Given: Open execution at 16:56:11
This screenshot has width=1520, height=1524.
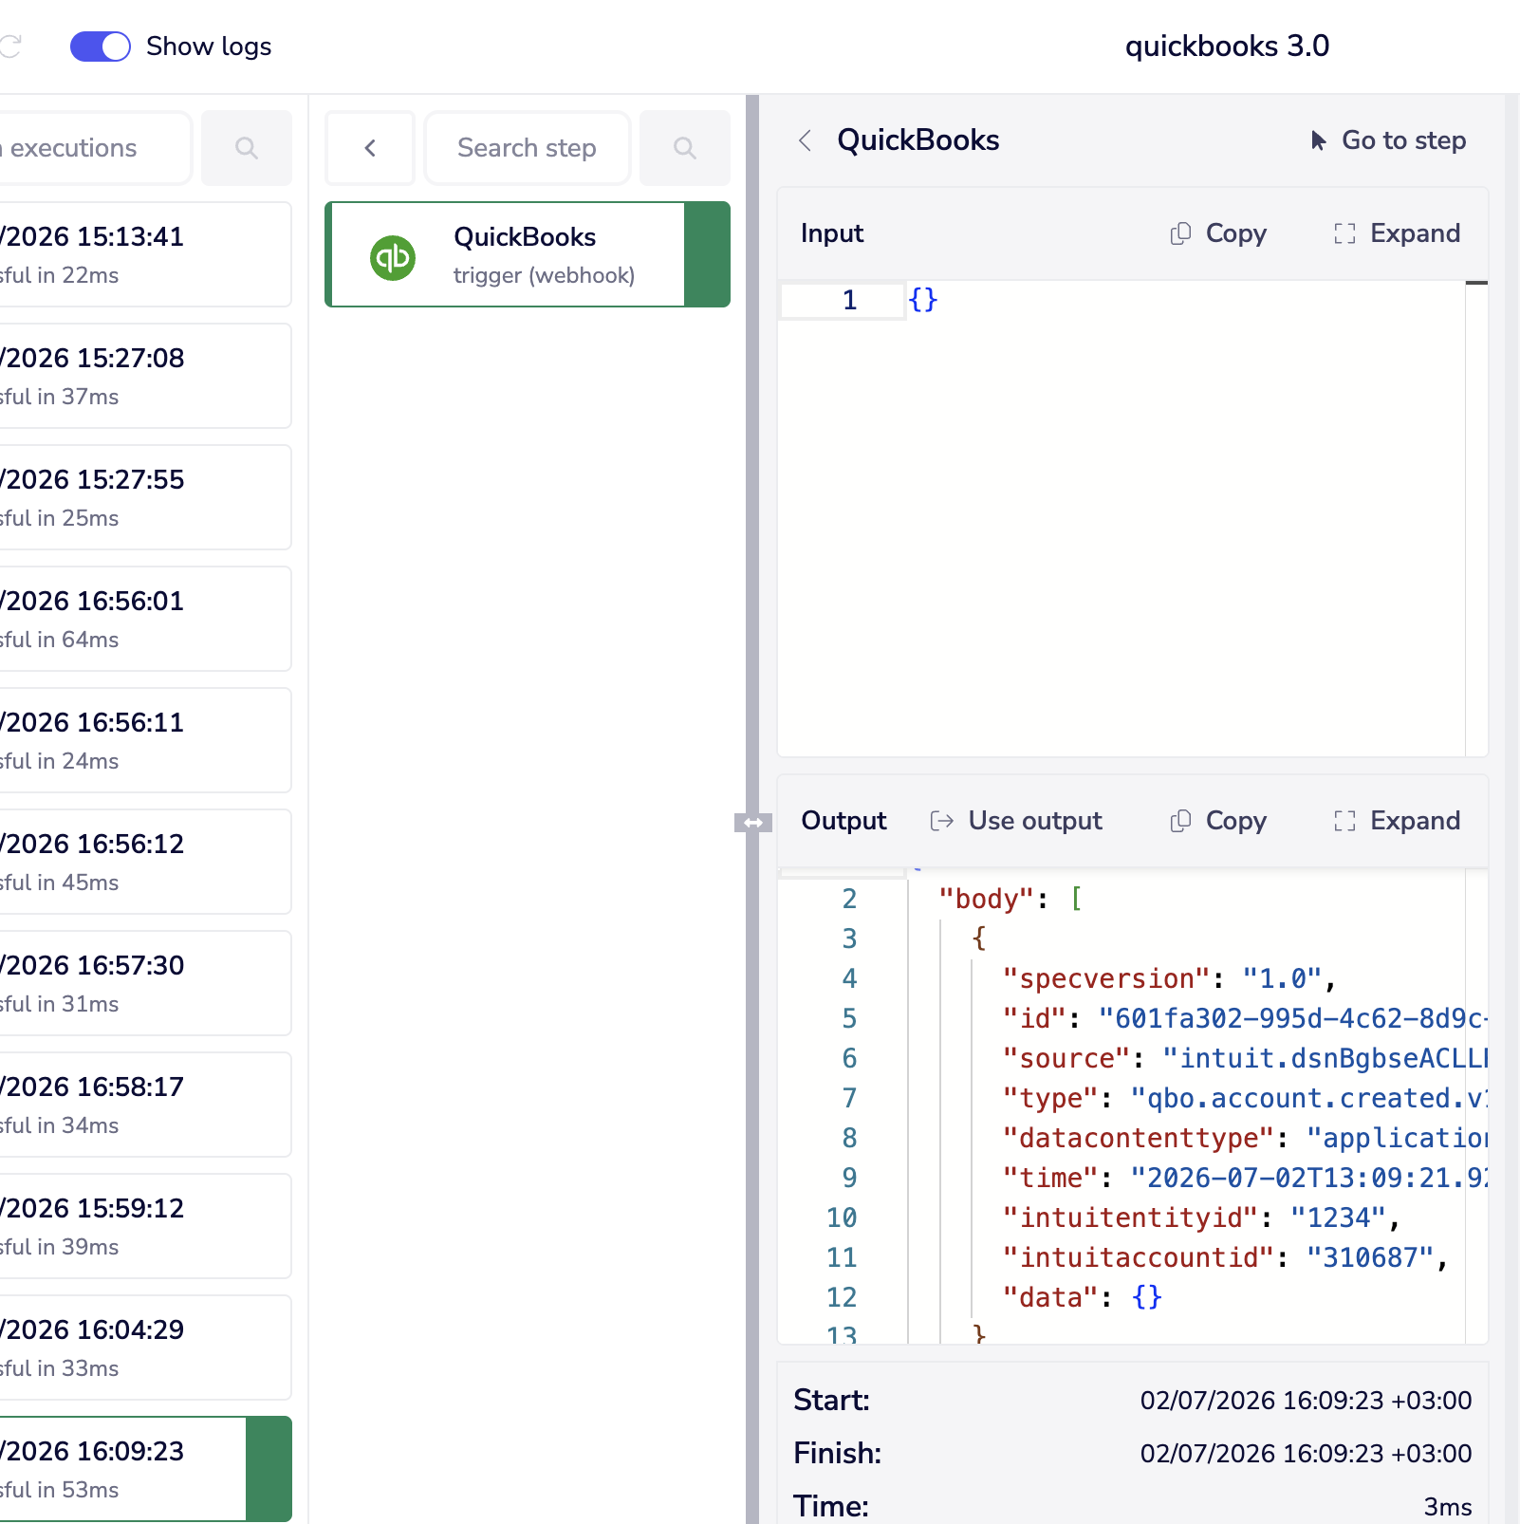Looking at the screenshot, I should pyautogui.click(x=145, y=740).
